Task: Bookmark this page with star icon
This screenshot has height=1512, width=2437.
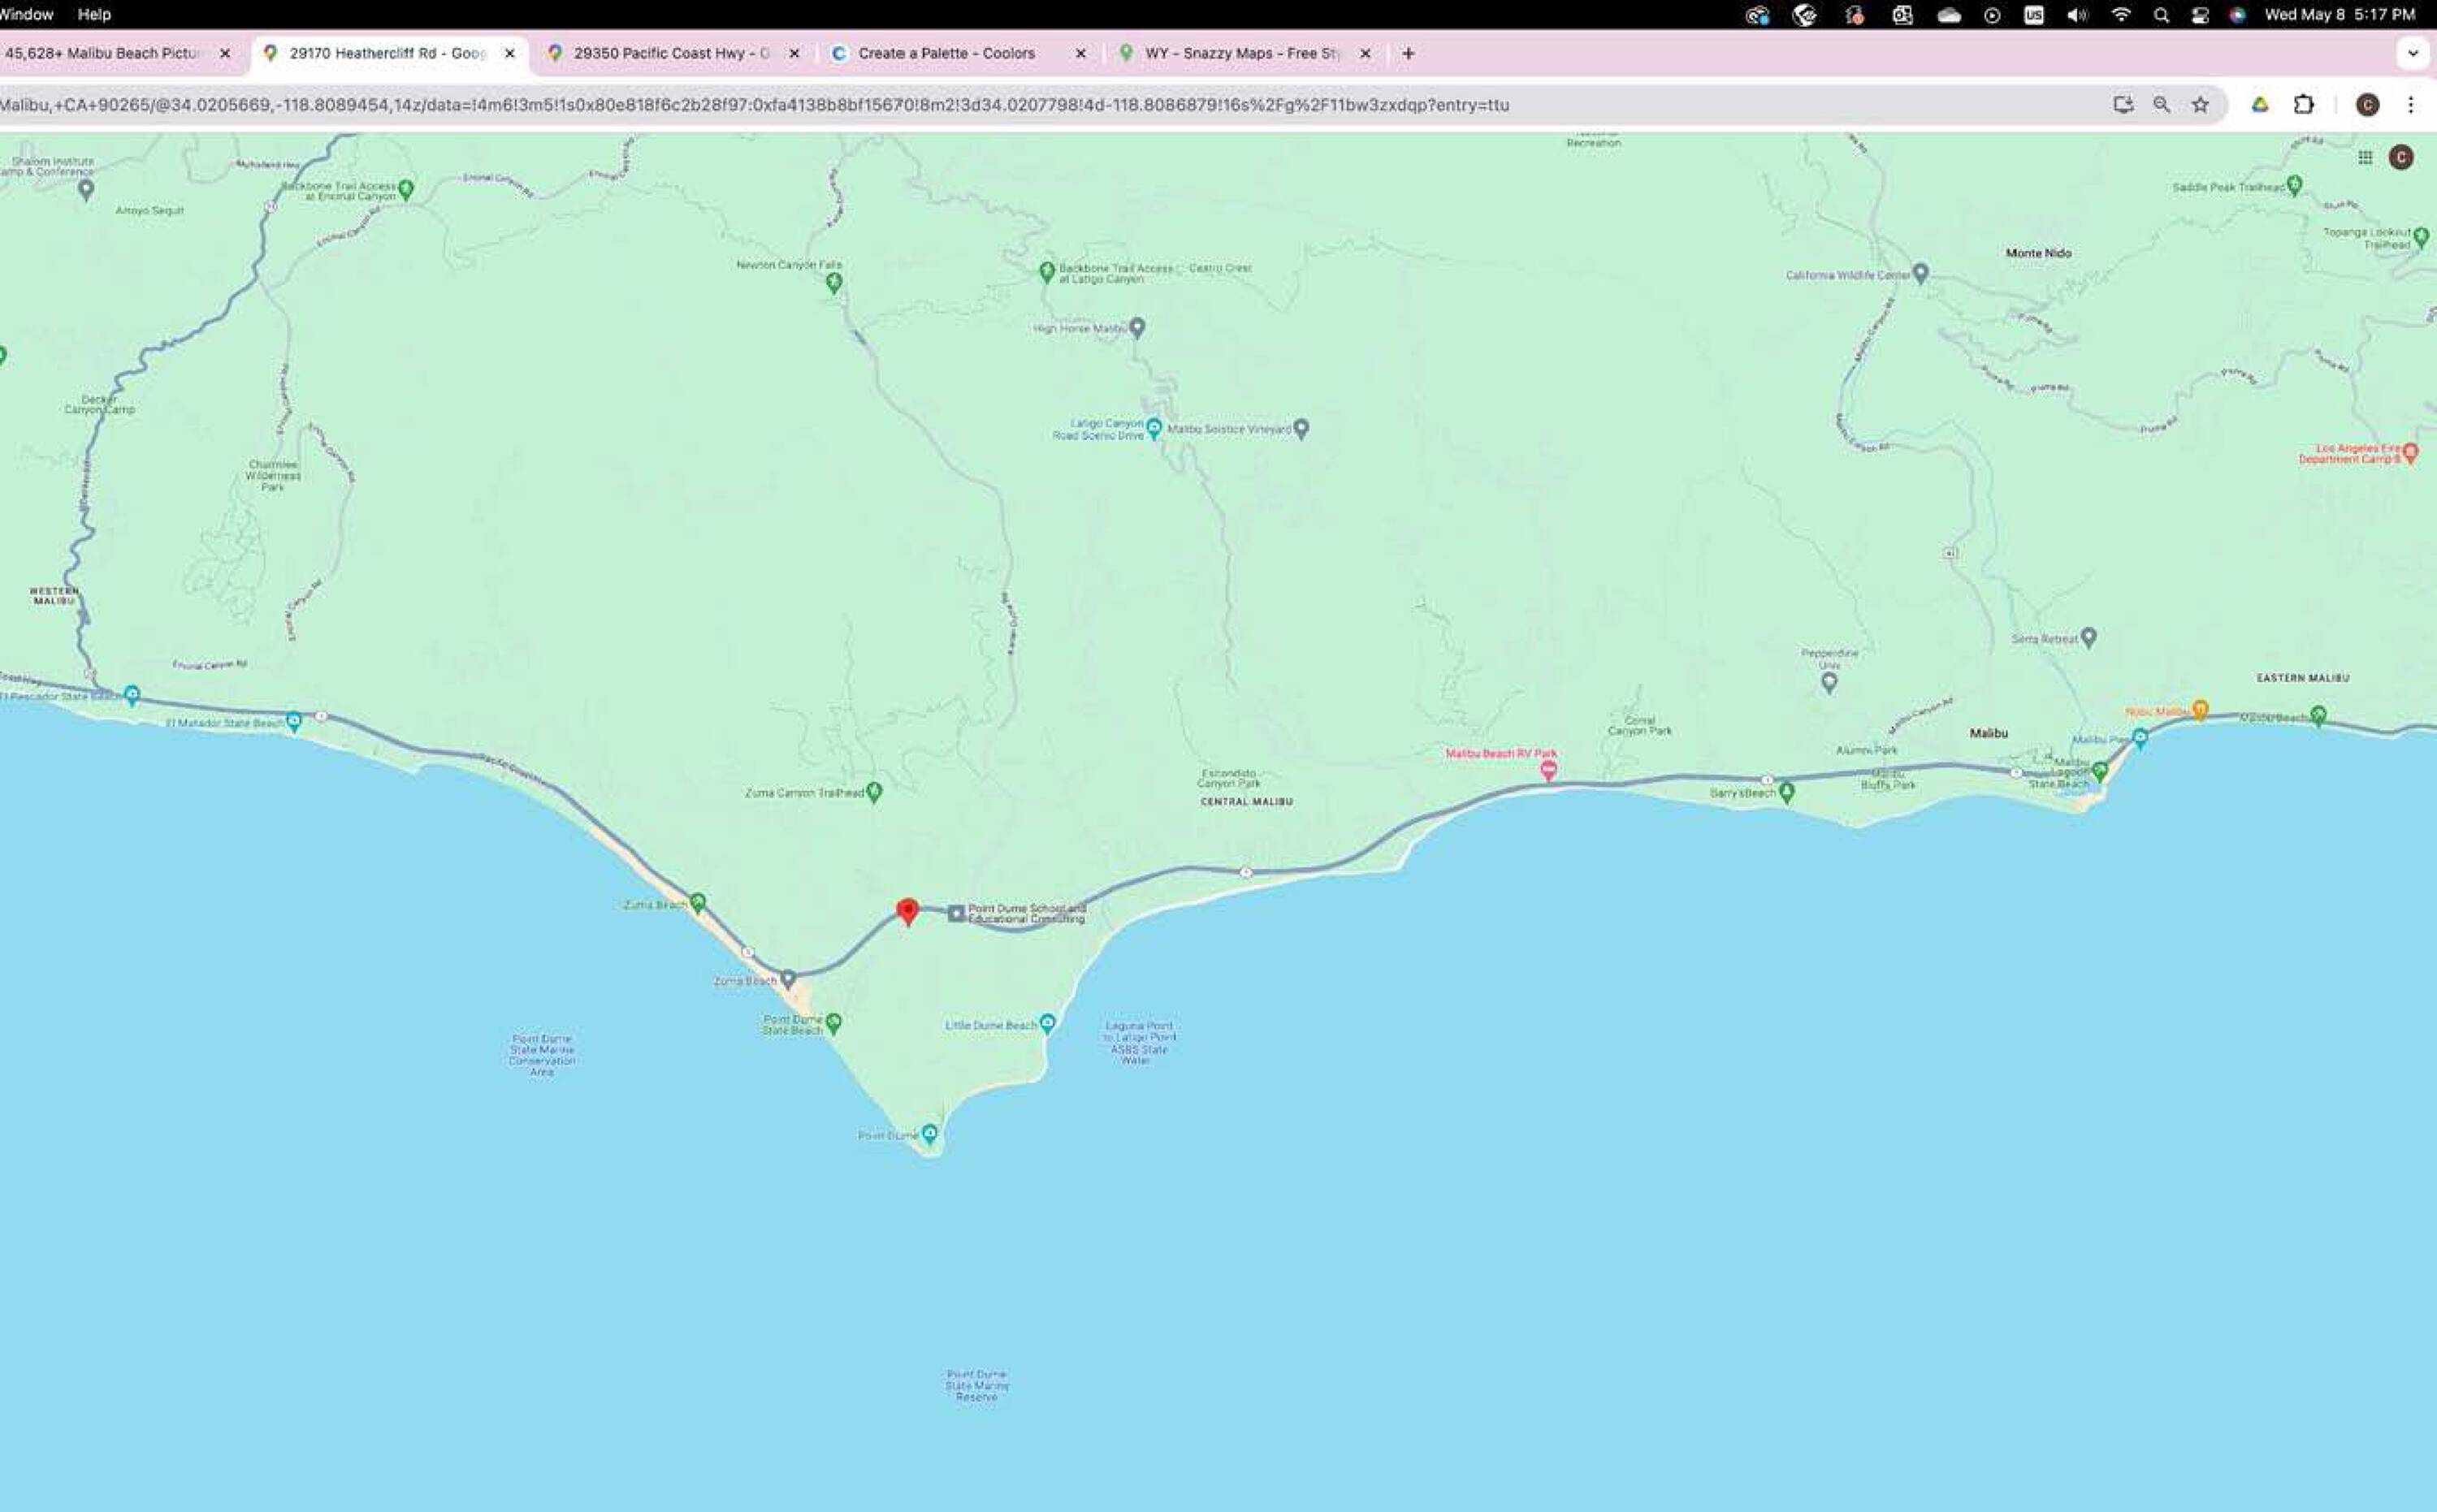Action: click(2200, 105)
